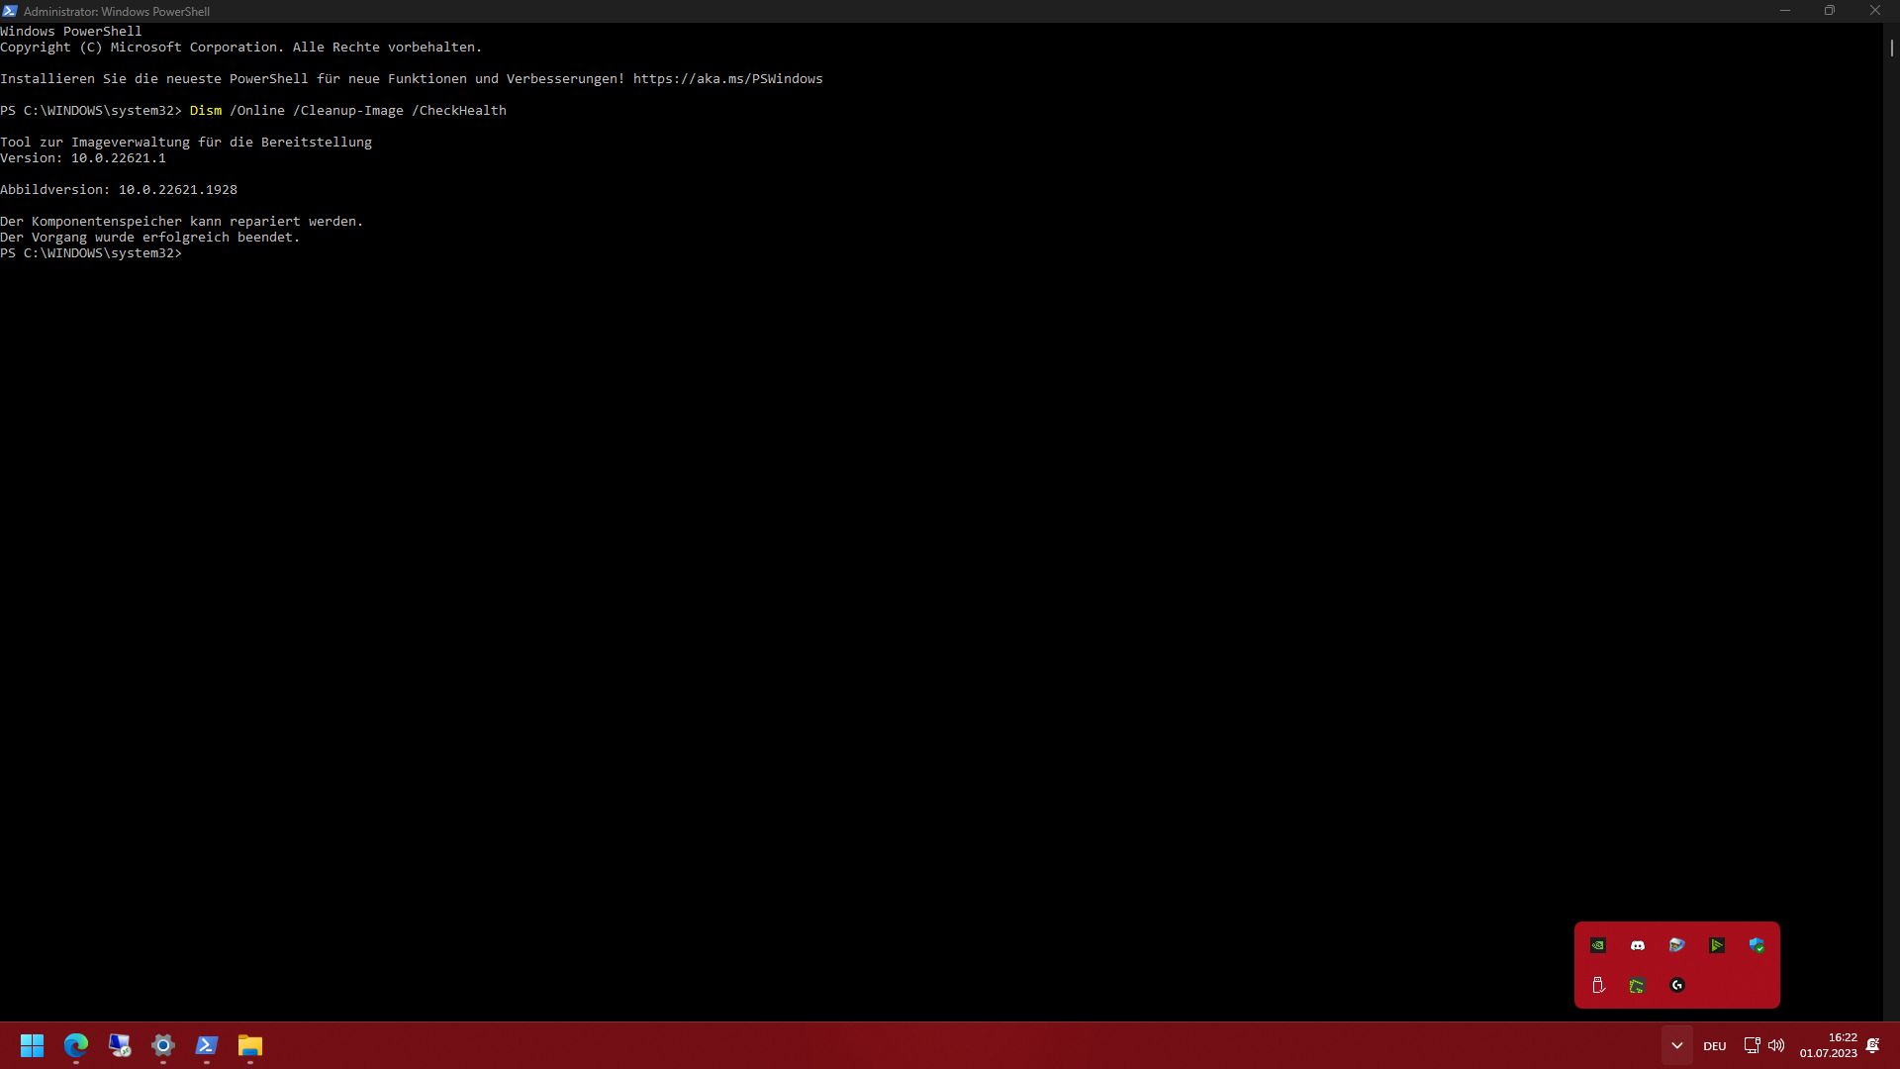This screenshot has width=1900, height=1069.
Task: Click the network status icon
Action: [1752, 1045]
